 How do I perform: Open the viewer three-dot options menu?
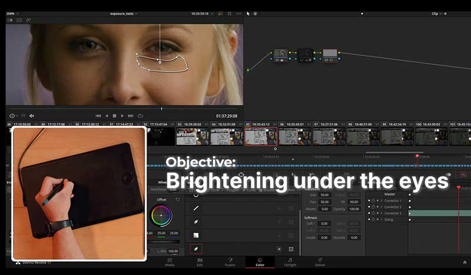point(239,14)
